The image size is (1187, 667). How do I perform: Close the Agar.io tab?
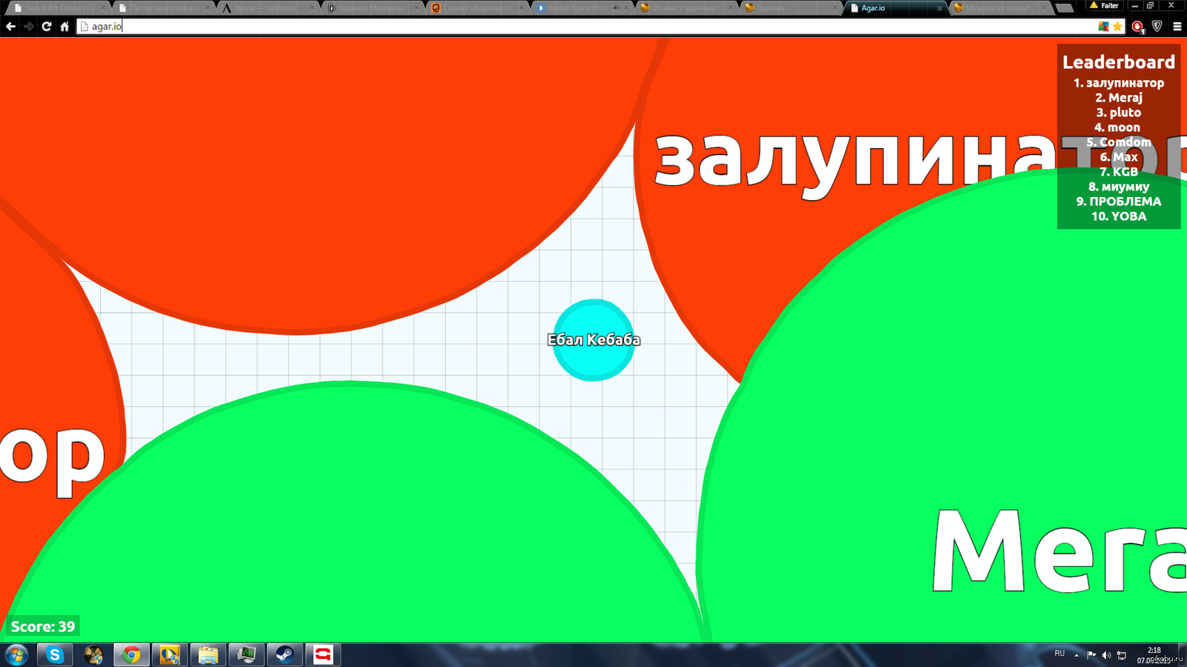(x=940, y=8)
